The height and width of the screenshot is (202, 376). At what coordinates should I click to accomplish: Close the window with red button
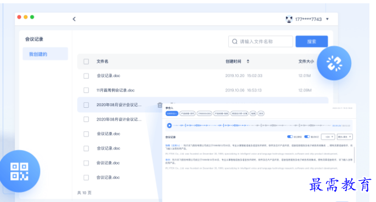(x=19, y=17)
